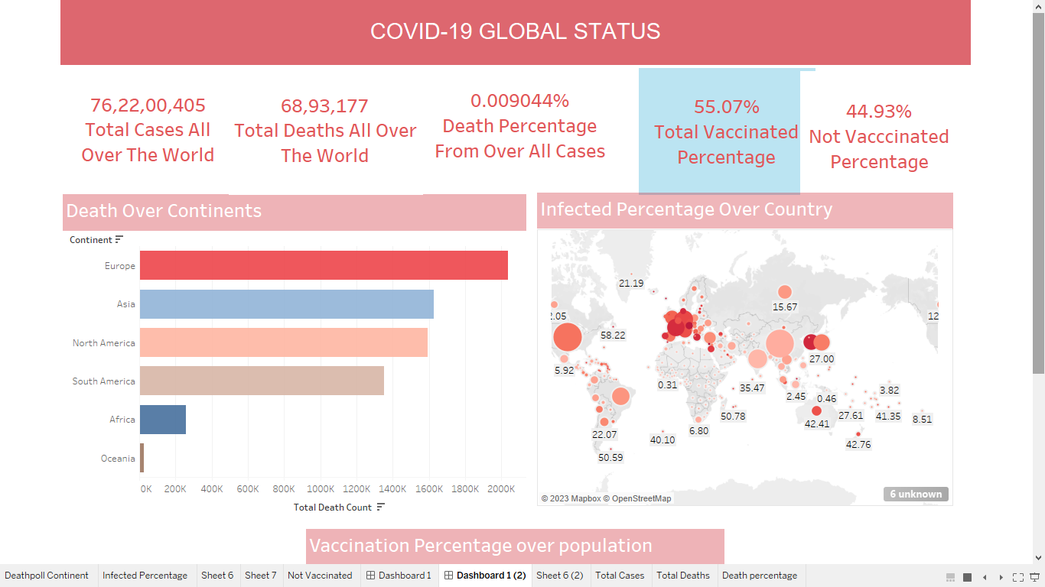Click the 6 unknown indicator on the map
This screenshot has height=587, width=1045.
tap(916, 494)
